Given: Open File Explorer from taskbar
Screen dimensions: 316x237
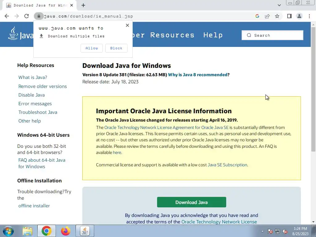Looking at the screenshot, I should (x=27, y=231).
